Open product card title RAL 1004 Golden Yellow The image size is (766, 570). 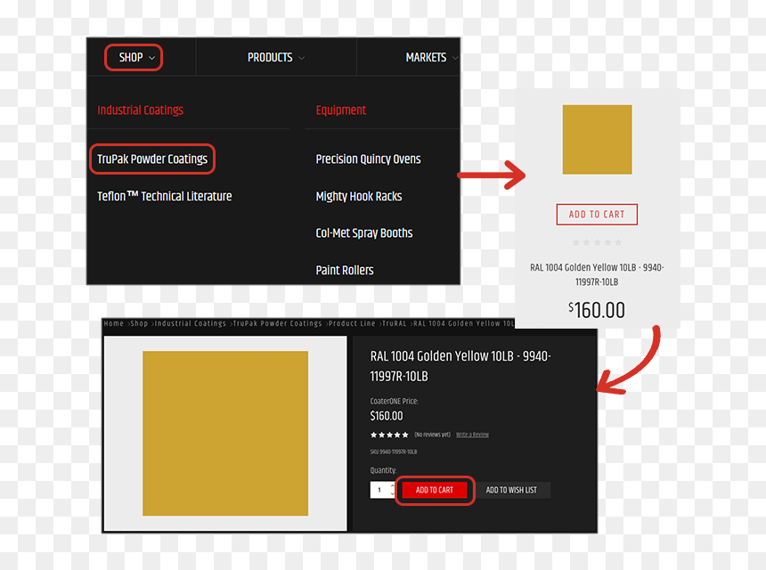(597, 274)
